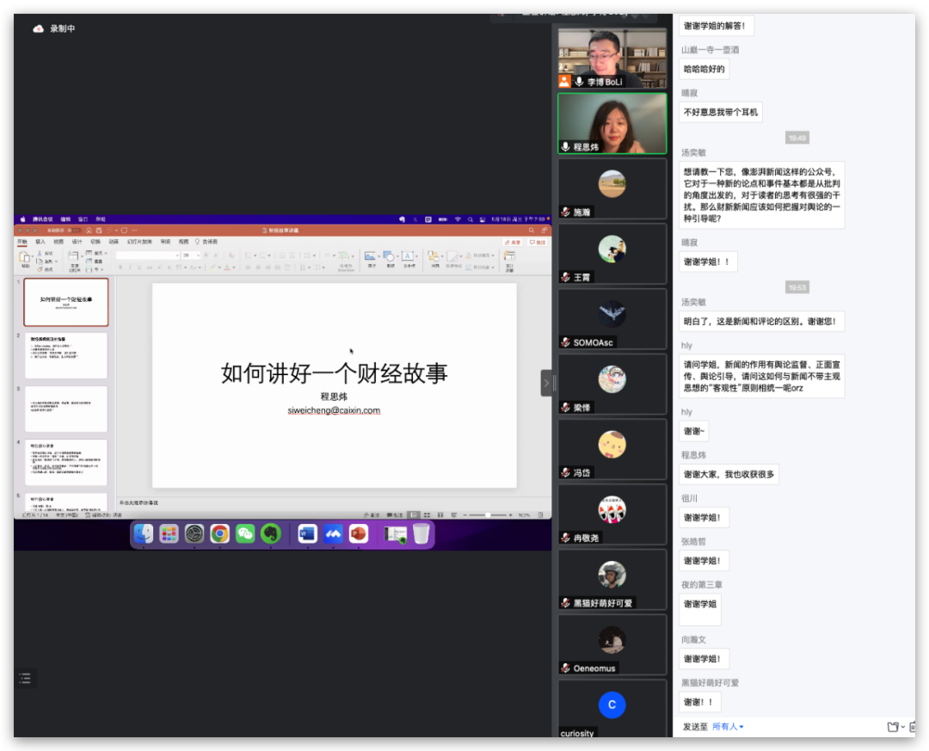
Task: Open the list icon at bottom left
Action: click(25, 679)
